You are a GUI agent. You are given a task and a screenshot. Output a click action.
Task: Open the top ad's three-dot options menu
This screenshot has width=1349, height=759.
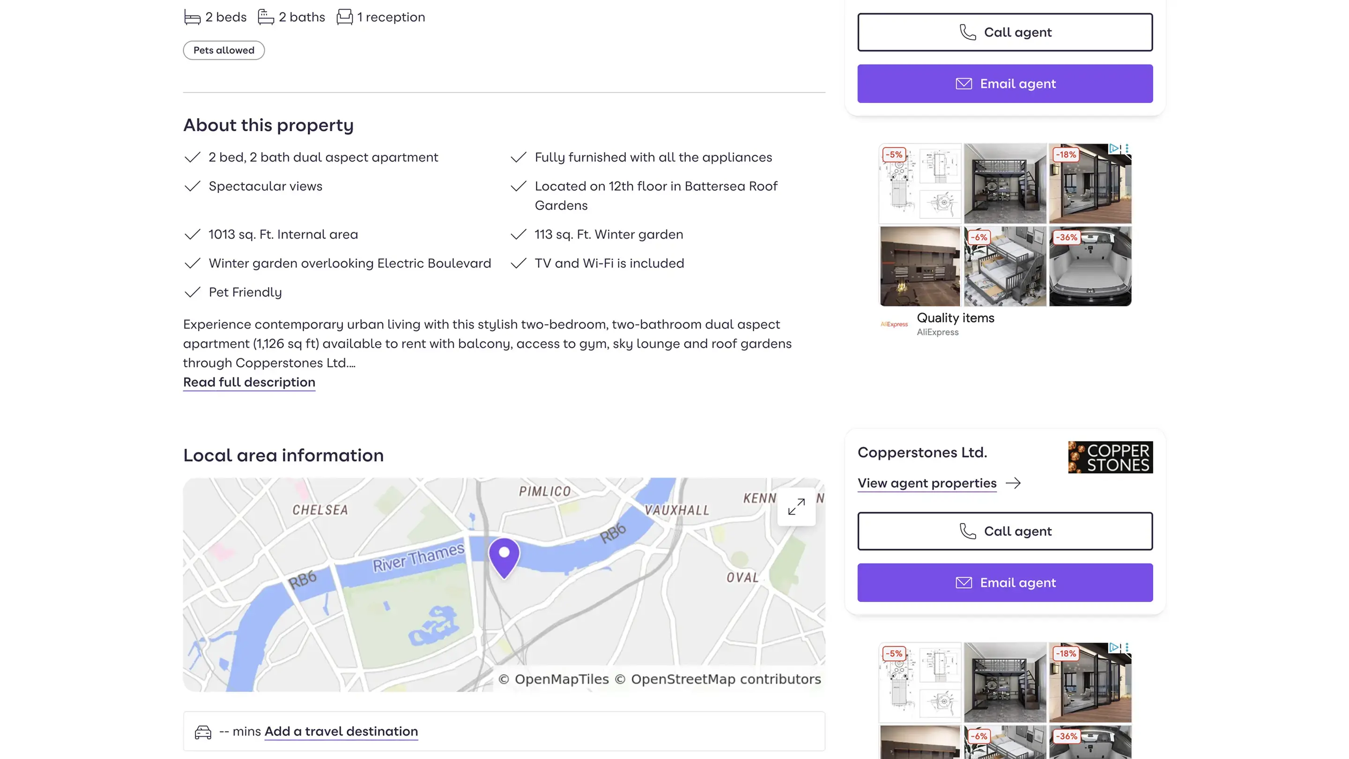point(1127,149)
